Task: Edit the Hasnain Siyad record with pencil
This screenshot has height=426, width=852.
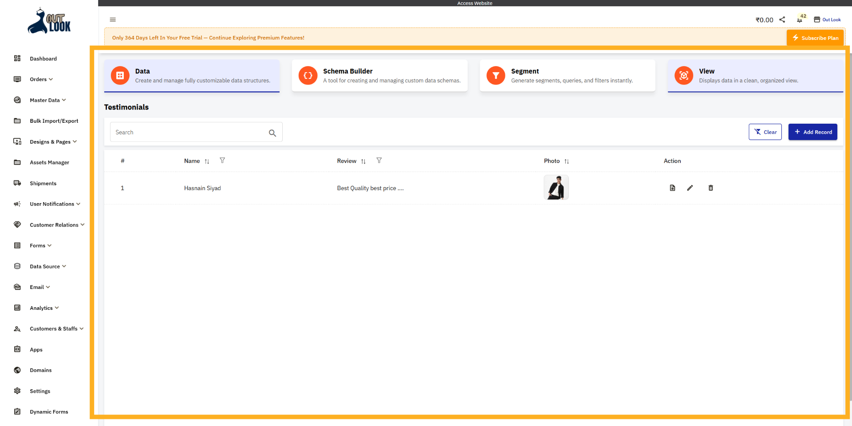Action: pyautogui.click(x=690, y=188)
